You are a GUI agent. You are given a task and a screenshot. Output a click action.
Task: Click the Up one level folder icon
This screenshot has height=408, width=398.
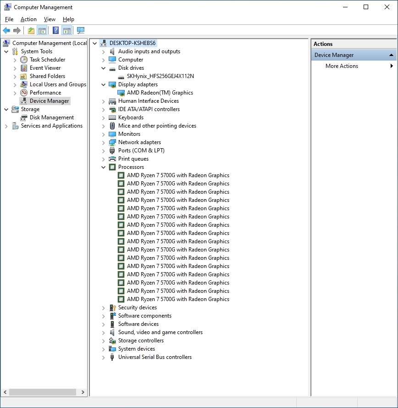(31, 31)
